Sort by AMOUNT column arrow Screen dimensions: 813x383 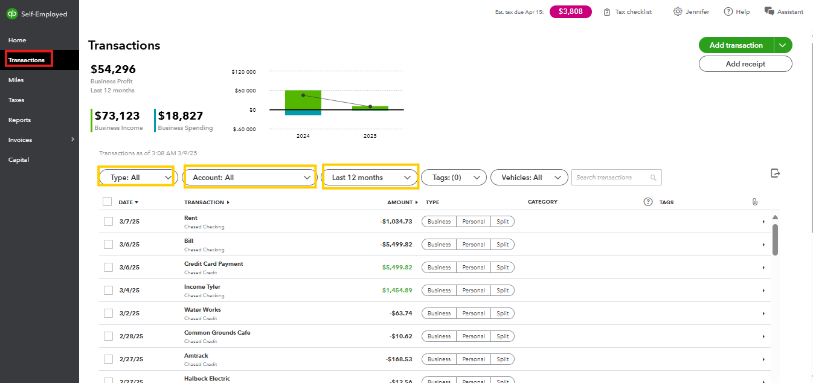click(417, 202)
